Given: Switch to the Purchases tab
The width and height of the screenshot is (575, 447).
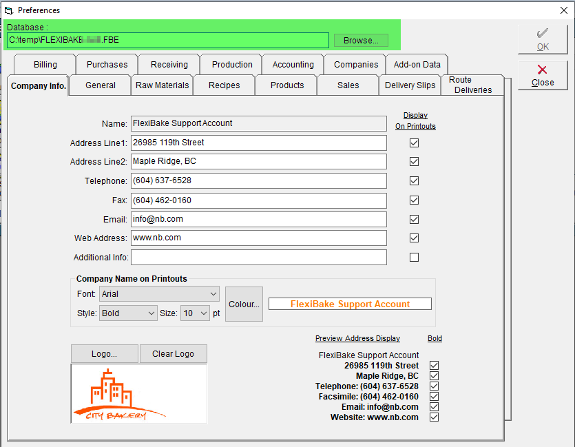Looking at the screenshot, I should 107,65.
